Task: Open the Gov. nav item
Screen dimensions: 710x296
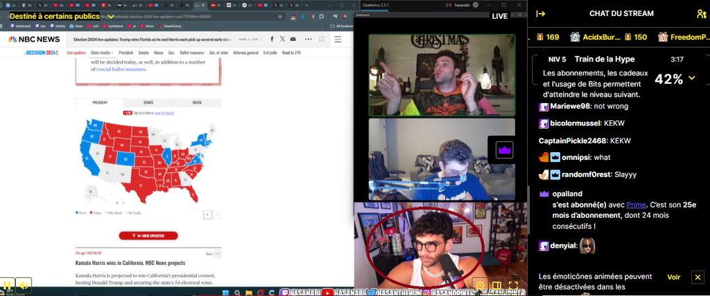Action: [x=172, y=53]
